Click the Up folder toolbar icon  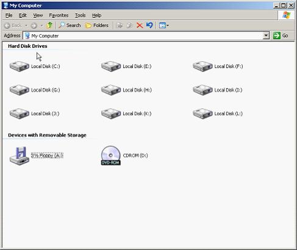click(x=49, y=25)
